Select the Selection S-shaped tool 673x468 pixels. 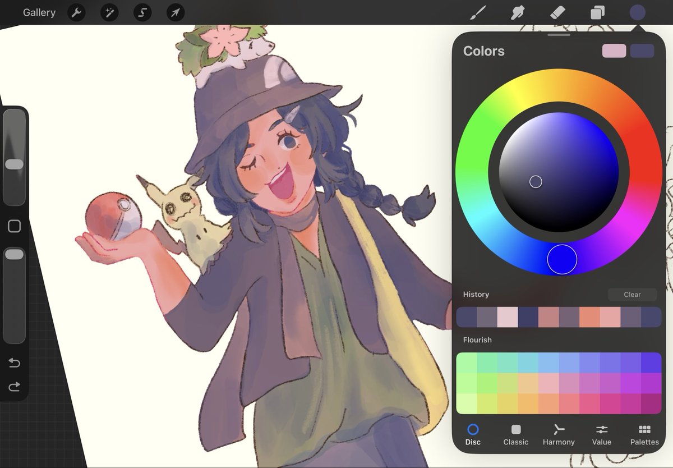142,12
